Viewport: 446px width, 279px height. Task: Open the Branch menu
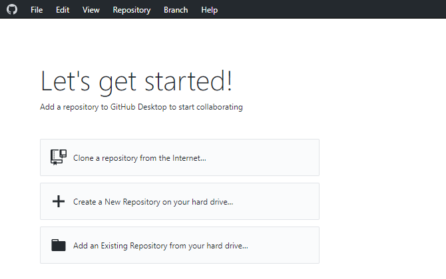(x=176, y=10)
